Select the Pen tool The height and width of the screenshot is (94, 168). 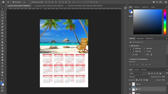click(2, 66)
